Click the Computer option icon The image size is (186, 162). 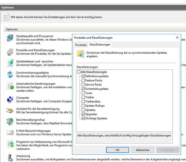(10, 100)
